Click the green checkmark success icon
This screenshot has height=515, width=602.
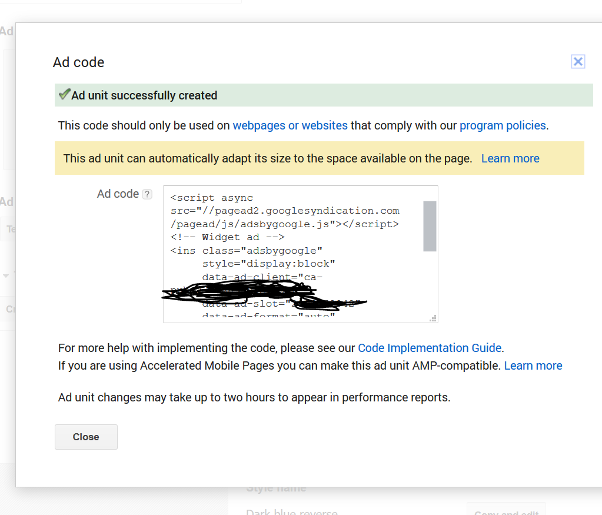[64, 94]
